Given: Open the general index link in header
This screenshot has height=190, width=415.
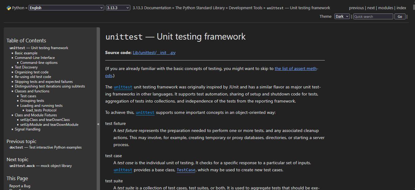Looking at the screenshot, I should 401,8.
